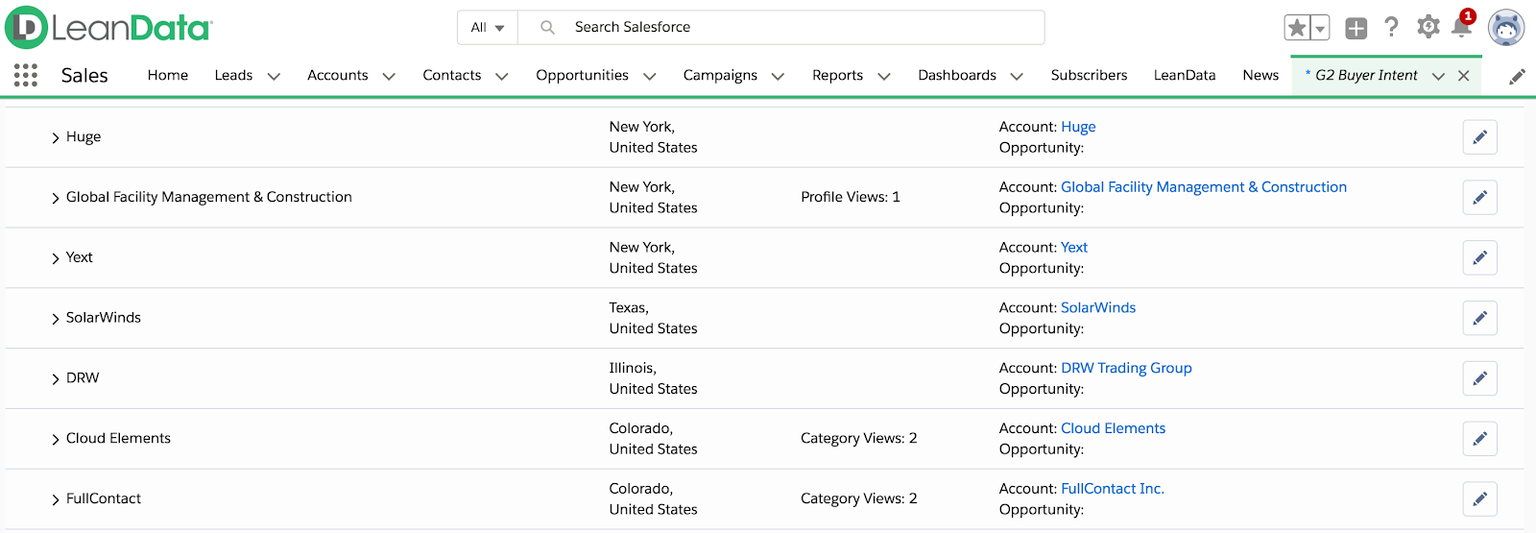This screenshot has height=533, width=1536.
Task: Open Dashboards tab dropdown arrow
Action: point(1017,76)
